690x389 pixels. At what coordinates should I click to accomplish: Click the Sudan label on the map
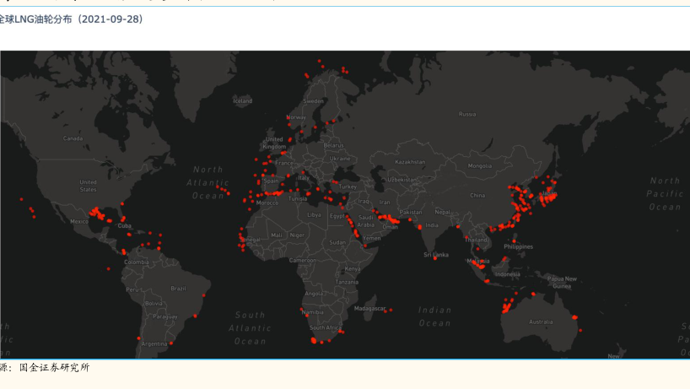337,242
